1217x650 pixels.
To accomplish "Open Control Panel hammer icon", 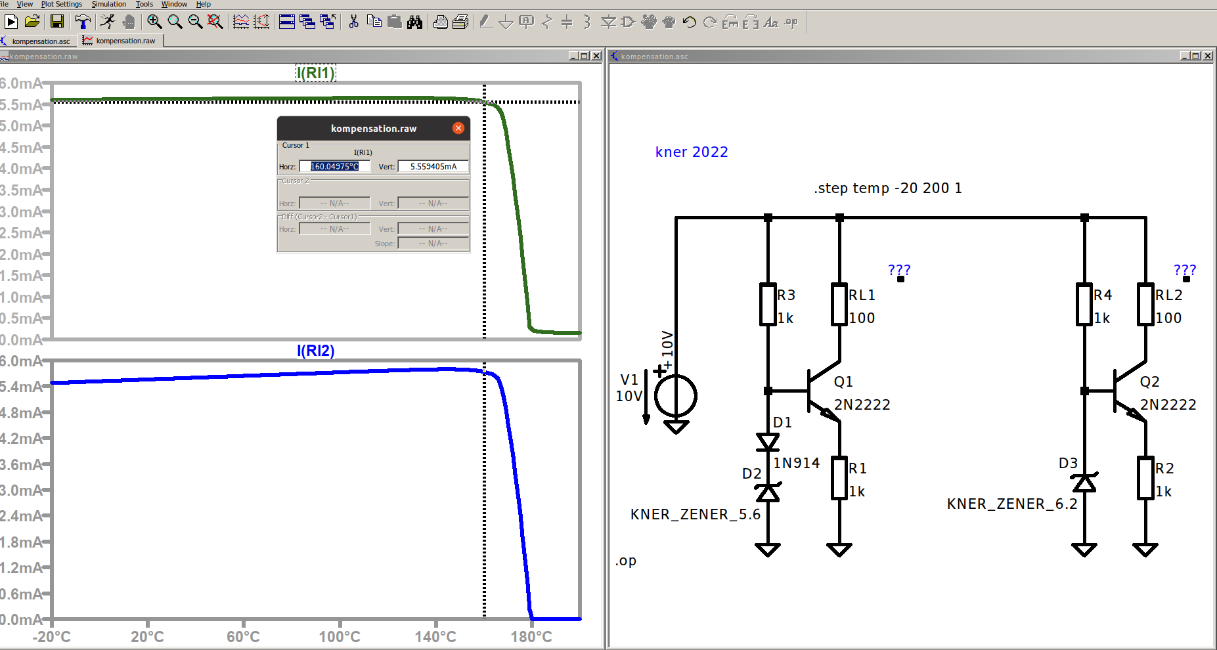I will [x=82, y=22].
